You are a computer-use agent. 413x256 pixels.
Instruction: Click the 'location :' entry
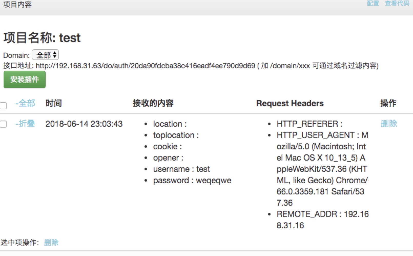pos(170,124)
